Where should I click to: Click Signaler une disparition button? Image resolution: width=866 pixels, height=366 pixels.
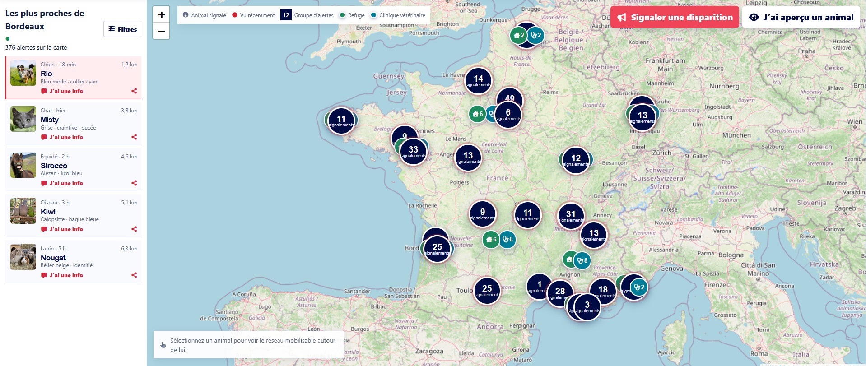pos(675,17)
